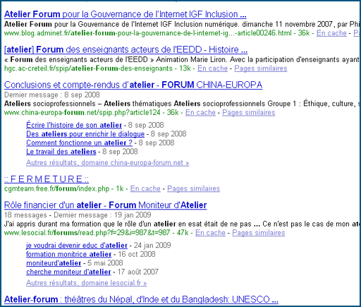Open sublink je voudrai devenir educ d'atelier
Viewport: 361px width, 307px height.
click(77, 246)
